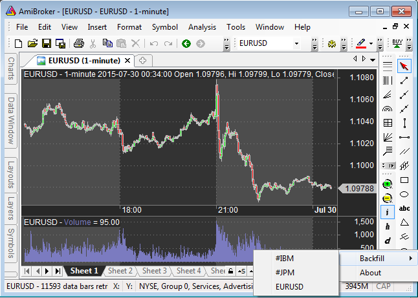
Task: Select the Gann square grid tool
Action: coord(388,123)
